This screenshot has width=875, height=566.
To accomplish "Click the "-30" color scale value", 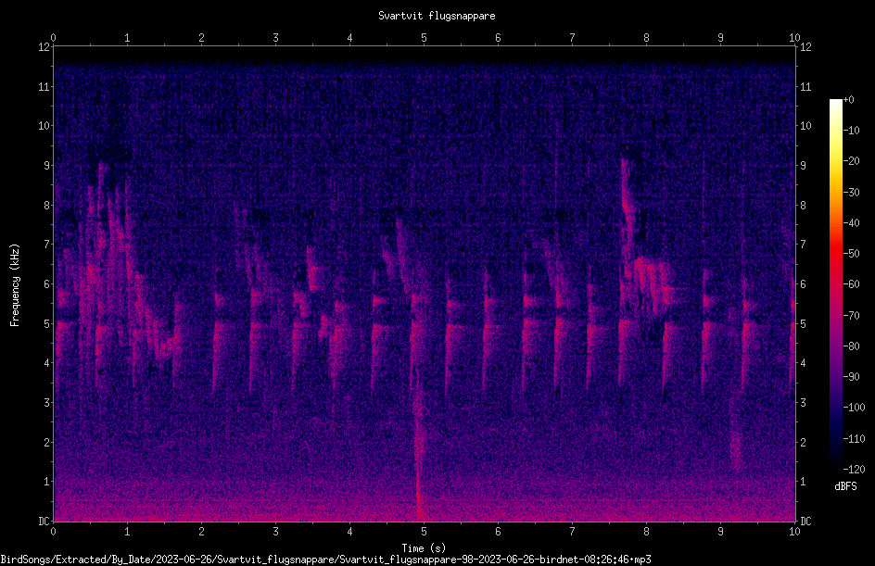I will 851,193.
